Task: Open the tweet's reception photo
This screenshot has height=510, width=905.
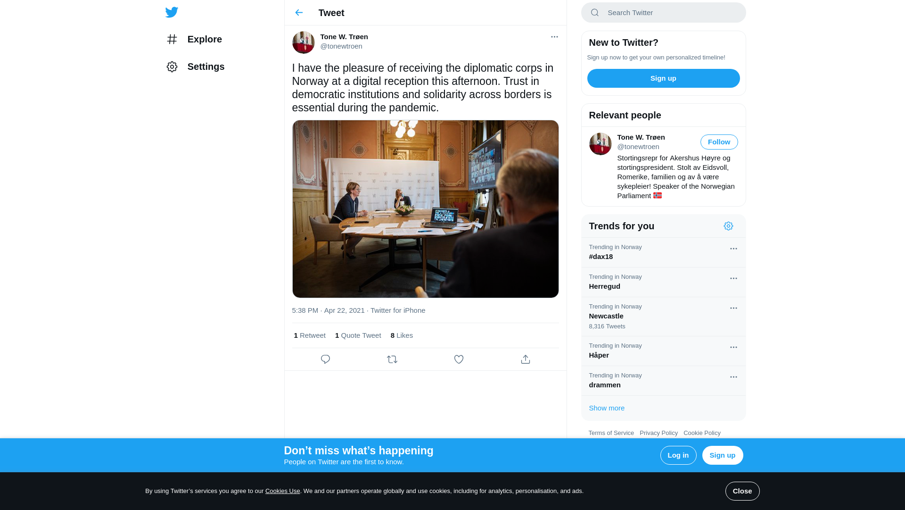Action: pos(425,209)
